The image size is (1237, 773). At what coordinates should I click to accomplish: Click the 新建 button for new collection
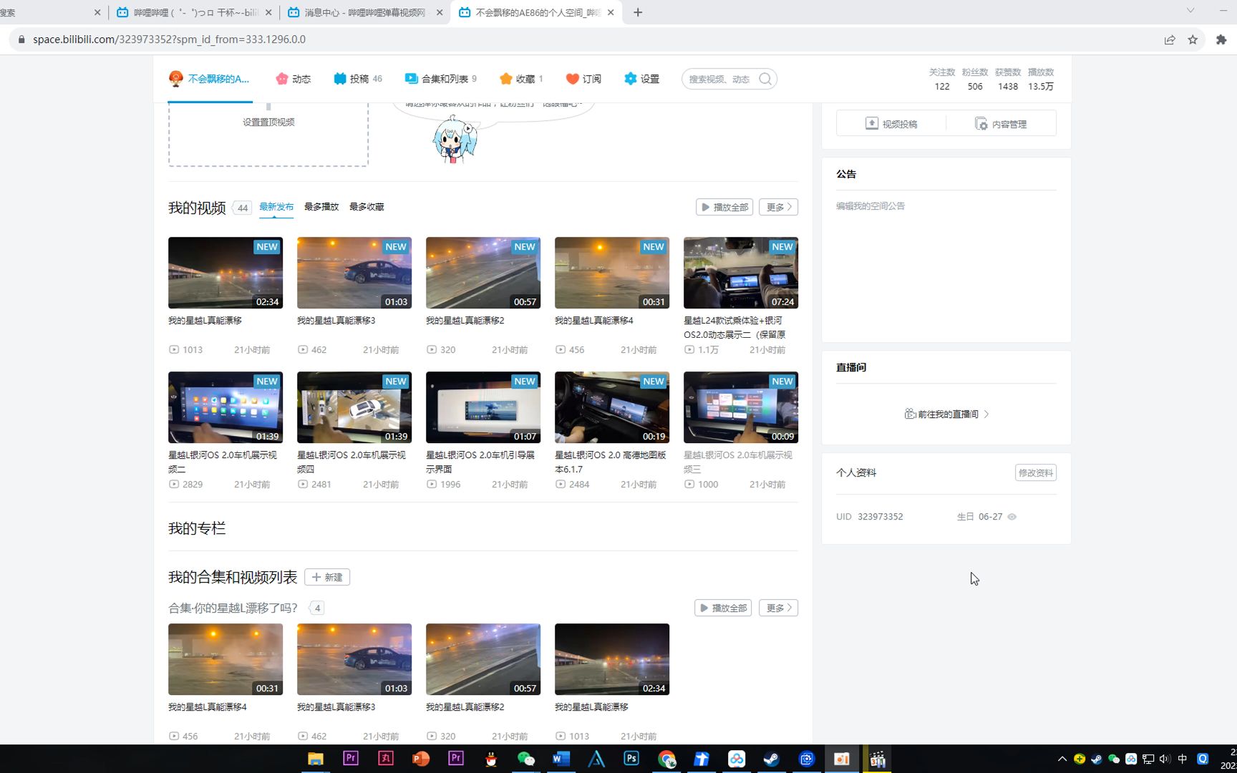[x=327, y=577]
